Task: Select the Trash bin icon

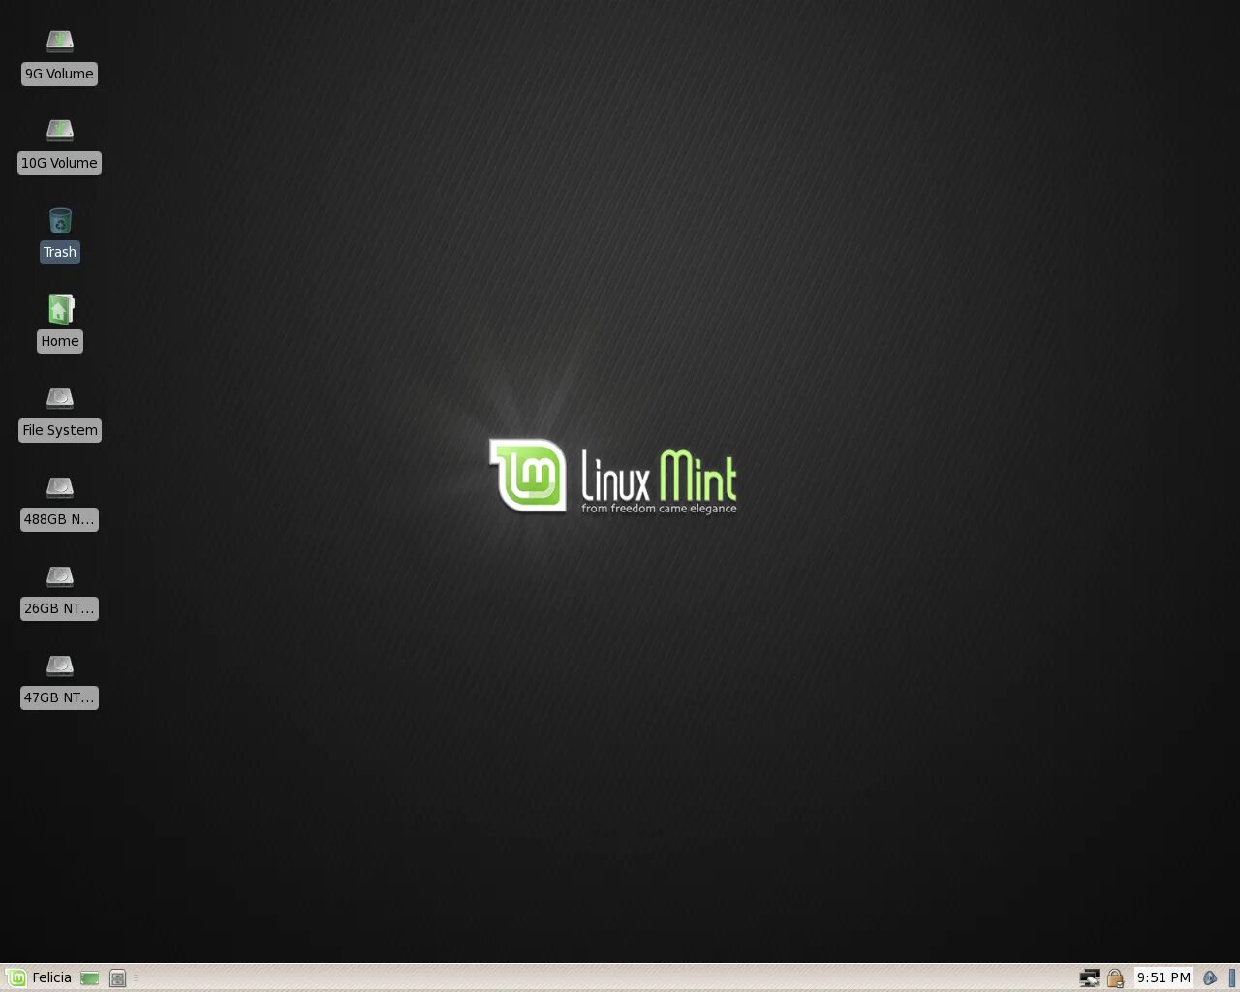Action: point(60,220)
